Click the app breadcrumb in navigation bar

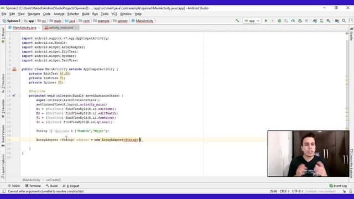[x=29, y=21]
